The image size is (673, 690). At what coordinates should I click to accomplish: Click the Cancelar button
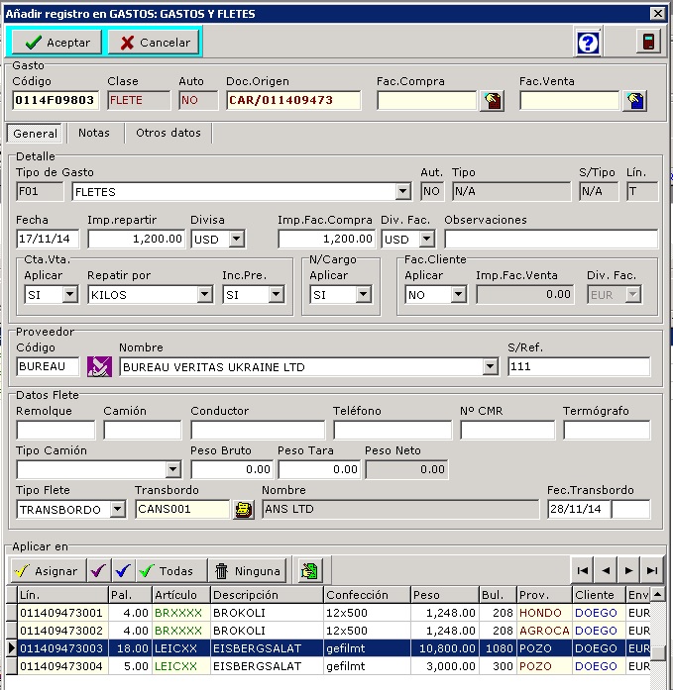(153, 43)
